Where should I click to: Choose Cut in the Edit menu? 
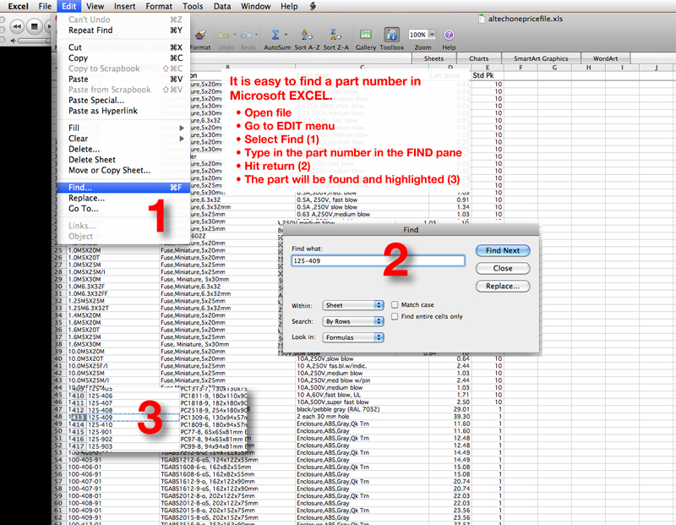pos(123,47)
